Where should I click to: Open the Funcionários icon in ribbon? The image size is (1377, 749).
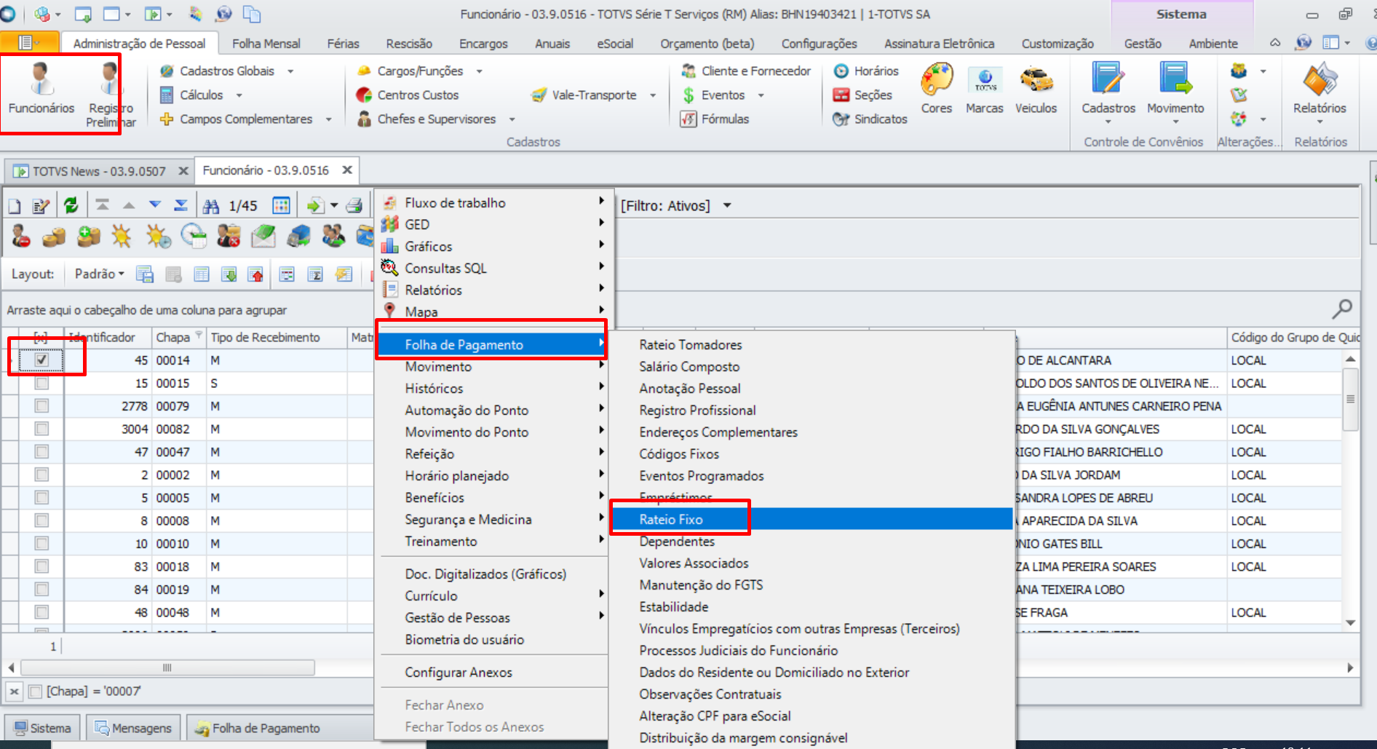pos(41,89)
